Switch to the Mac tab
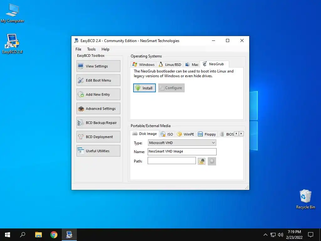 192,65
